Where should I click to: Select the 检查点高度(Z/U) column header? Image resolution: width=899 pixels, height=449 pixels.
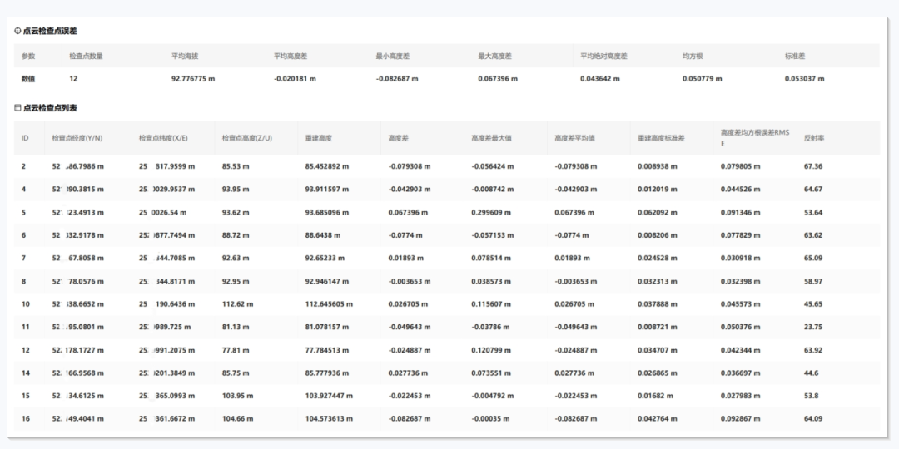point(247,138)
